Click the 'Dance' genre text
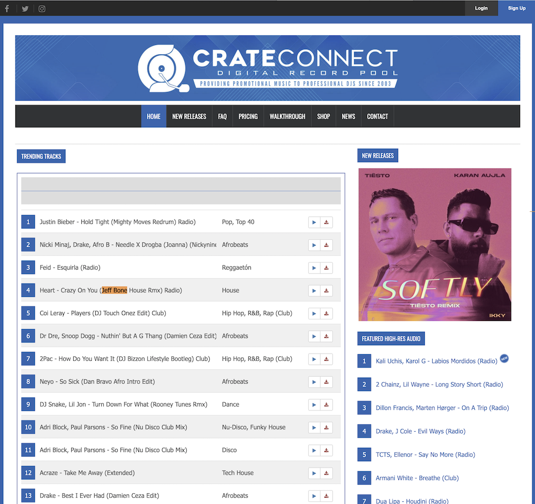 point(230,404)
